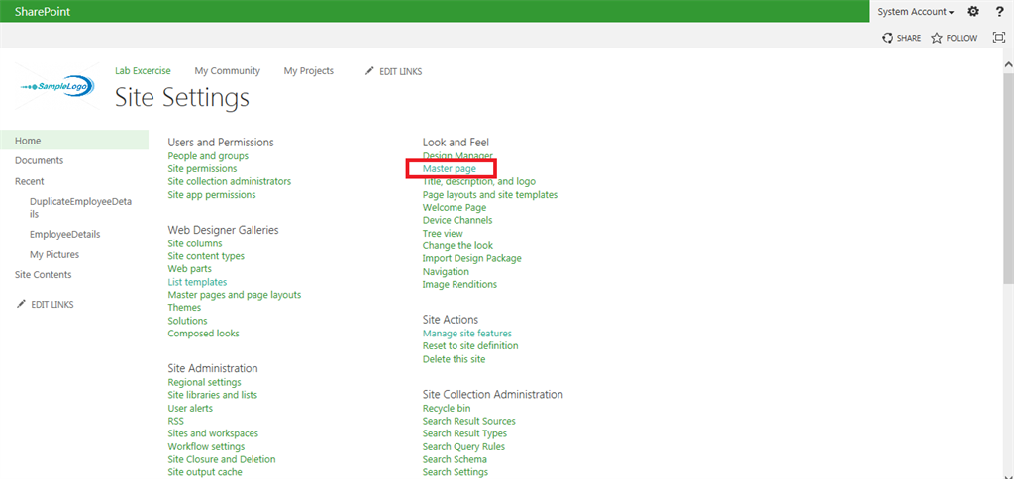Viewport: 1014px width, 479px height.
Task: Open the Master page link
Action: pos(450,168)
